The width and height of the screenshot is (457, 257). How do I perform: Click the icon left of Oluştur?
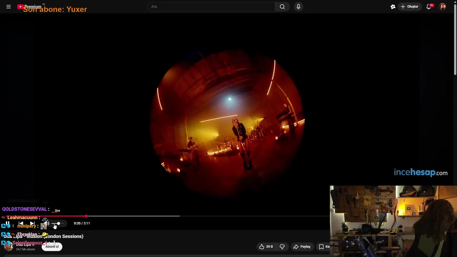tap(393, 6)
